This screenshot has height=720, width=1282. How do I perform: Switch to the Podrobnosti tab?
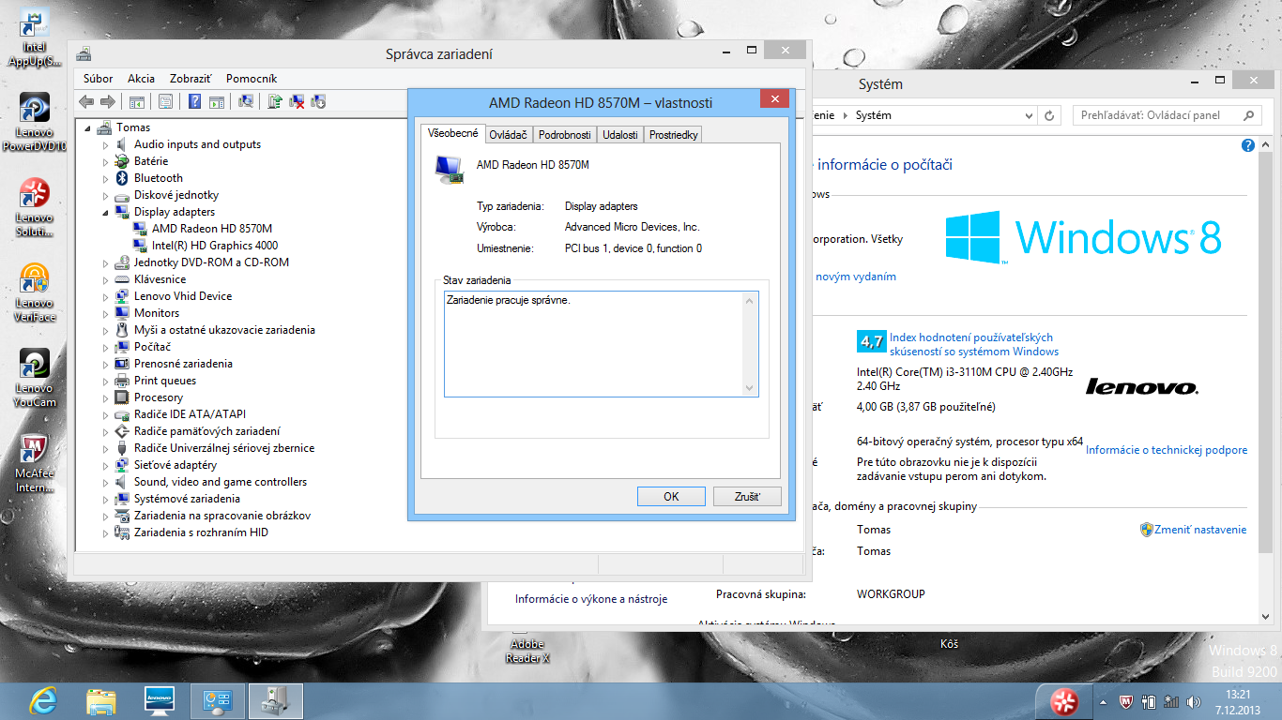tap(564, 135)
